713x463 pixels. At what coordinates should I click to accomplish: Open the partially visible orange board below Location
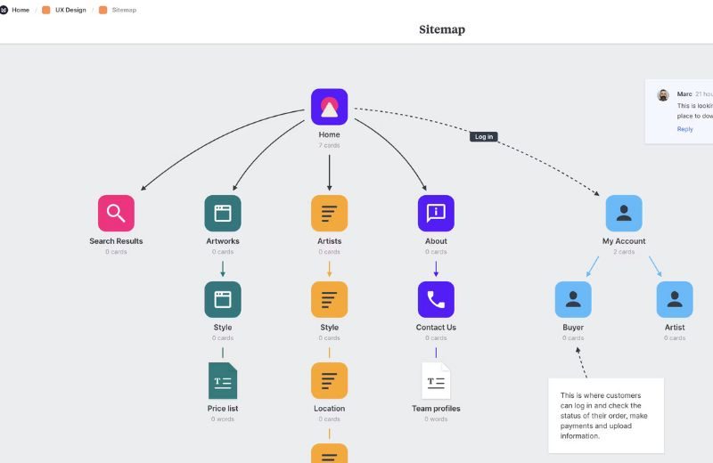[329, 453]
